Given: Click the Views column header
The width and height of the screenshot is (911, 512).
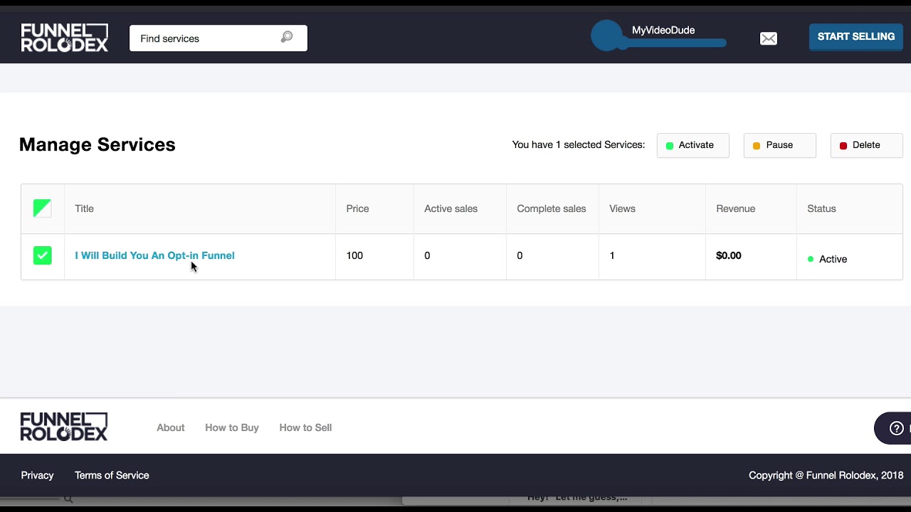Looking at the screenshot, I should point(622,208).
